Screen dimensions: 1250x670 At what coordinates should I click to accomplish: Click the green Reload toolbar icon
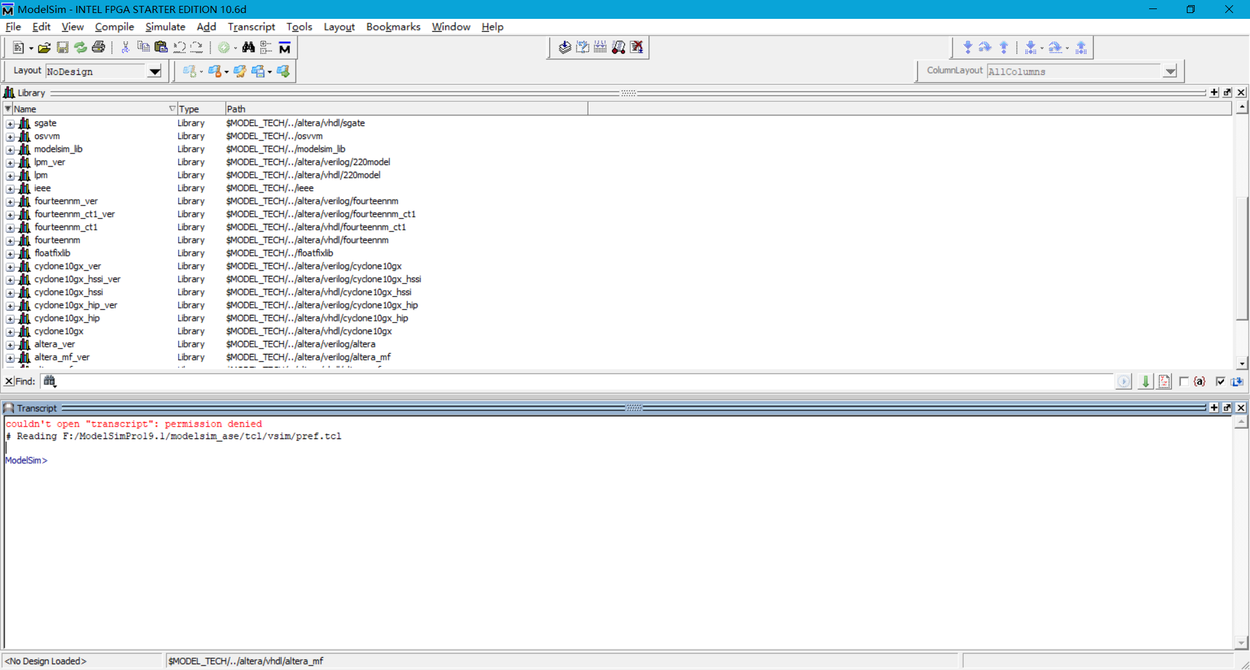pyautogui.click(x=80, y=47)
